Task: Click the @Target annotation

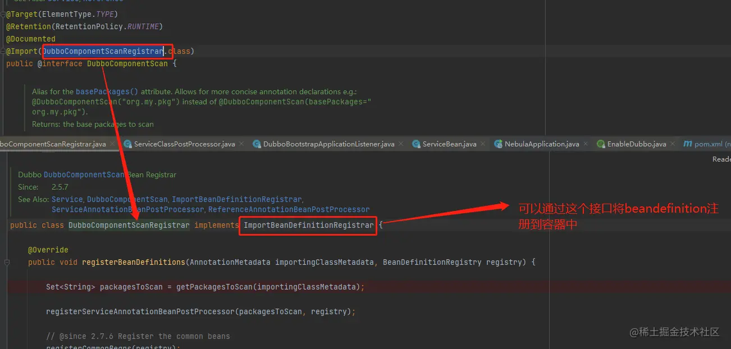Action: coord(21,14)
